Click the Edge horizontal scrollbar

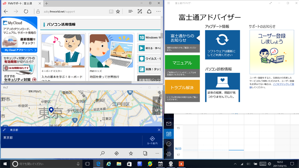click(67, 82)
